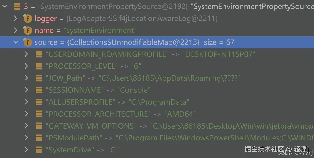Collapse the source map node
This screenshot has width=314, height=158.
(16, 42)
